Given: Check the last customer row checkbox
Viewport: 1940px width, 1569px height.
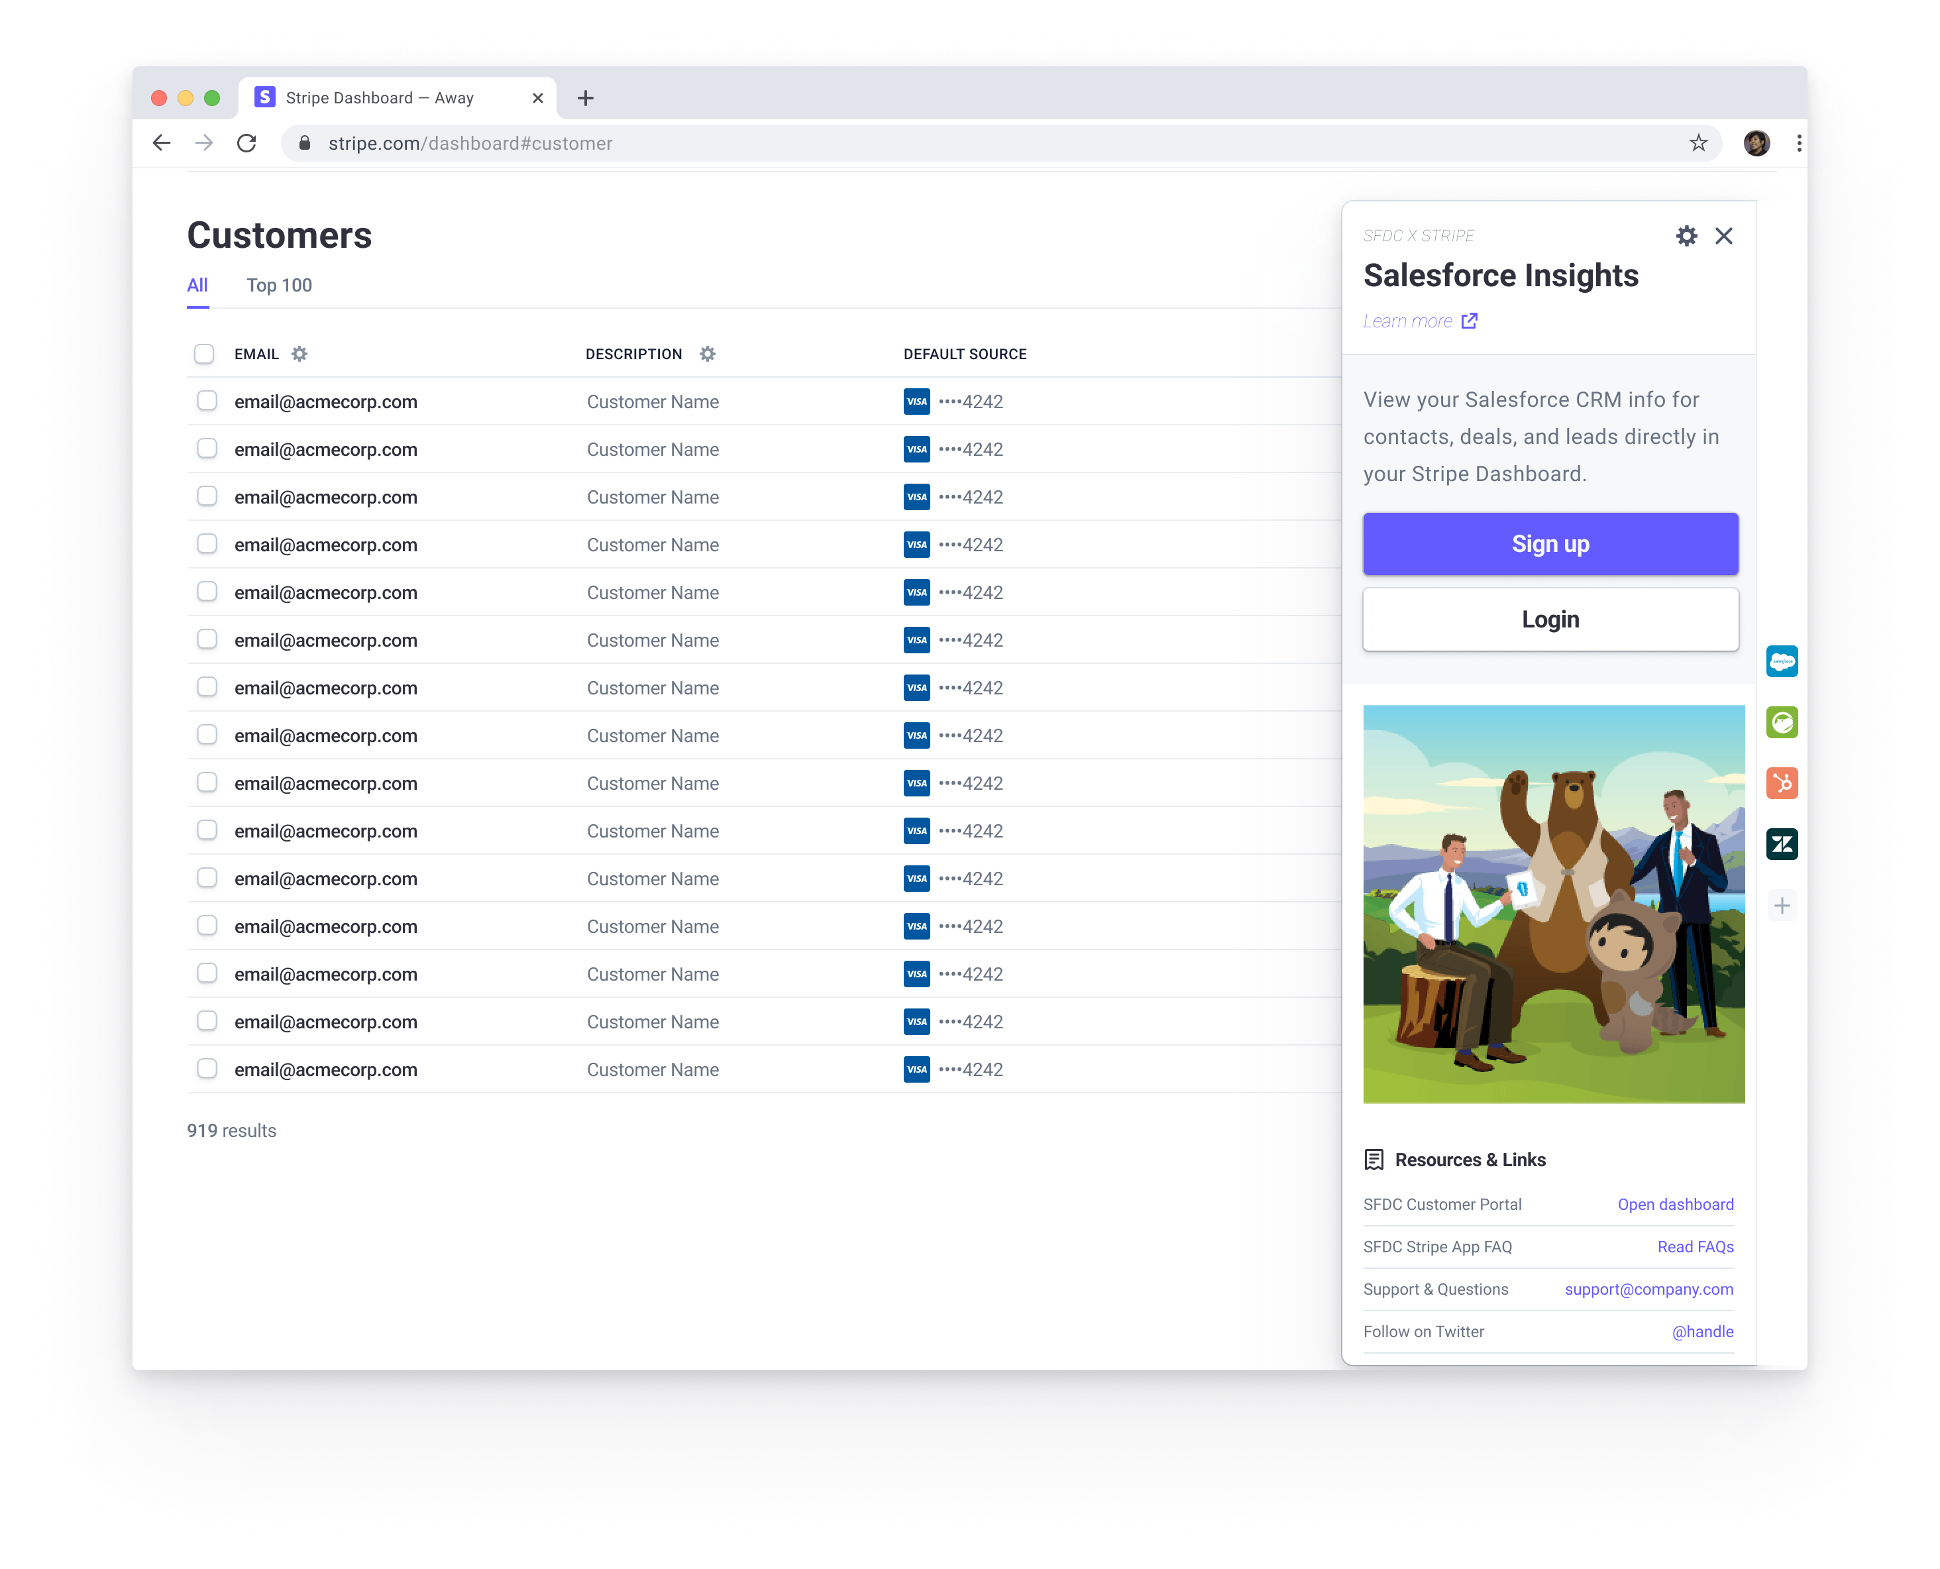Looking at the screenshot, I should (x=207, y=1069).
